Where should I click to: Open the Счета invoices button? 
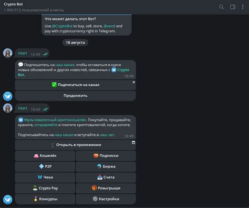click(106, 177)
